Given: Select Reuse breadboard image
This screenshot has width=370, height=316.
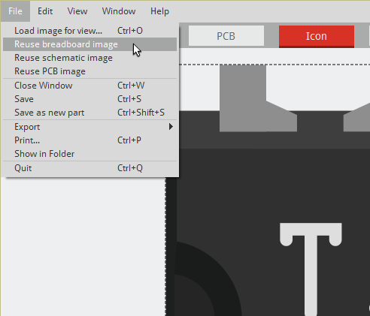Looking at the screenshot, I should (x=89, y=44).
